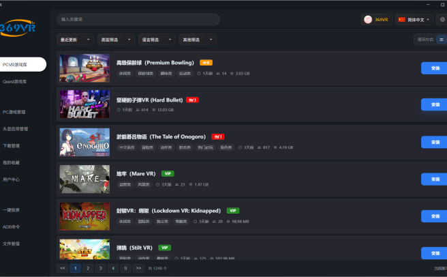The height and width of the screenshot is (277, 447).
Task: Click the 共 1248 个 total count
Action: pos(157,268)
